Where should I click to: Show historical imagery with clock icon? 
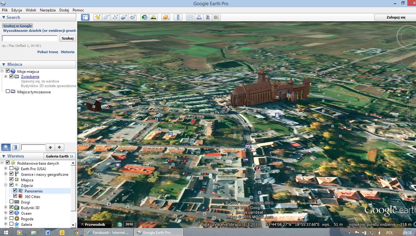(144, 17)
